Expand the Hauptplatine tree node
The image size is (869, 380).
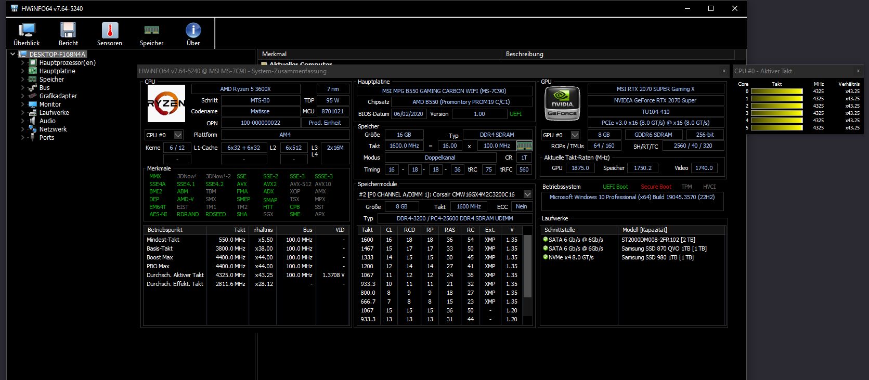pyautogui.click(x=22, y=71)
